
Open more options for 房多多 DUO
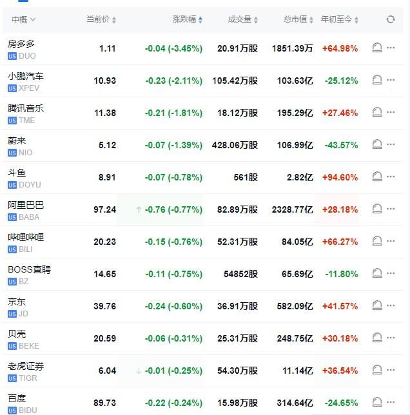pos(391,48)
